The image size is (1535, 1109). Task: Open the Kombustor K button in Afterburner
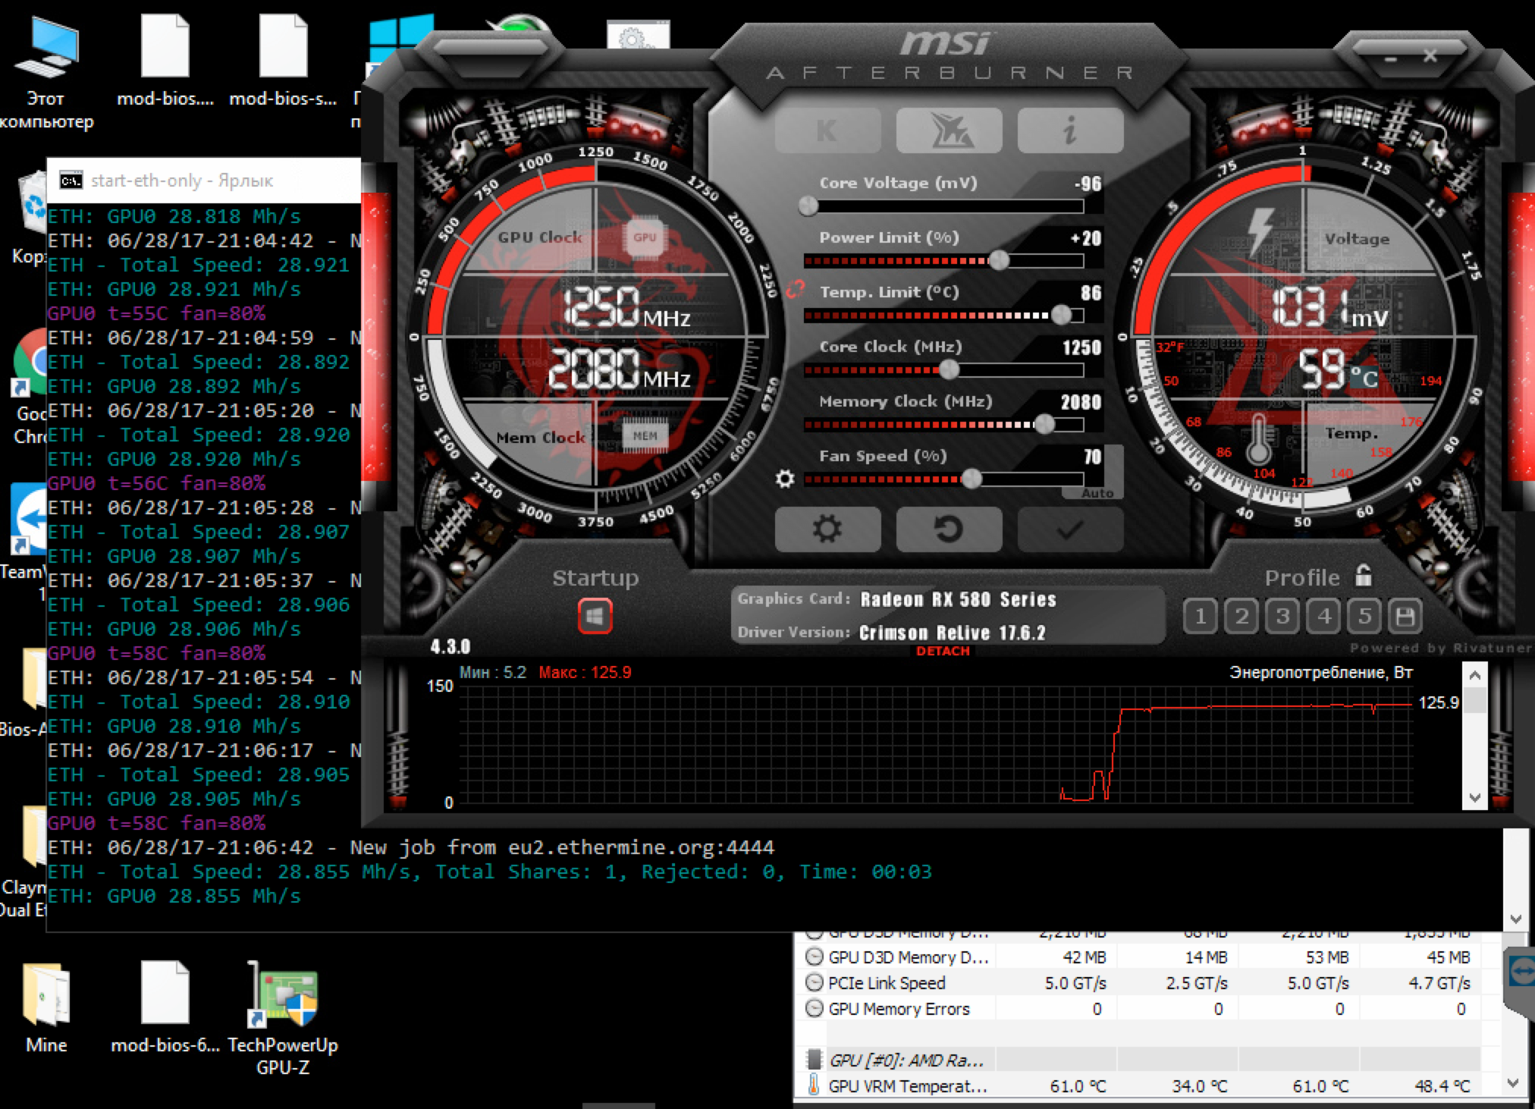(x=827, y=130)
